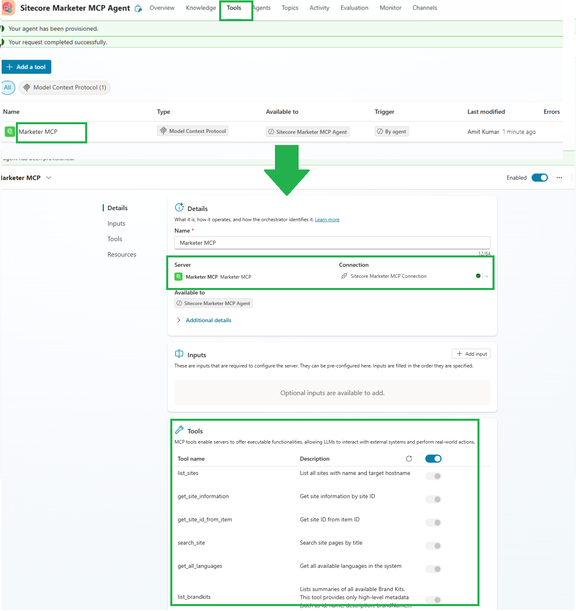576x611 pixels.
Task: Click the search_site tool name
Action: pos(191,543)
